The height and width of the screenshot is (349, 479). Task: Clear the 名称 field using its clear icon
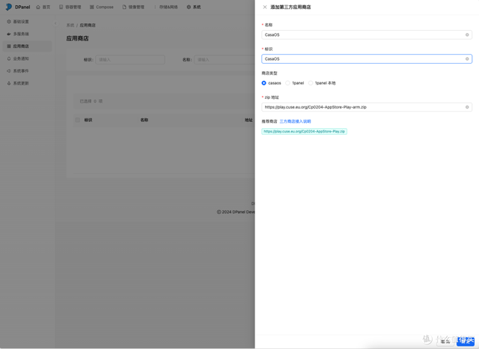[x=467, y=35]
